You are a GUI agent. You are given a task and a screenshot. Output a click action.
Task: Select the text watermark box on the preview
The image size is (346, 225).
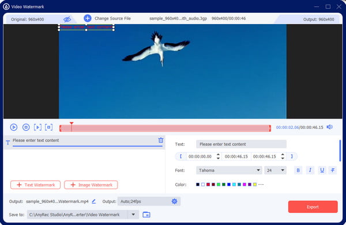[x=86, y=27]
